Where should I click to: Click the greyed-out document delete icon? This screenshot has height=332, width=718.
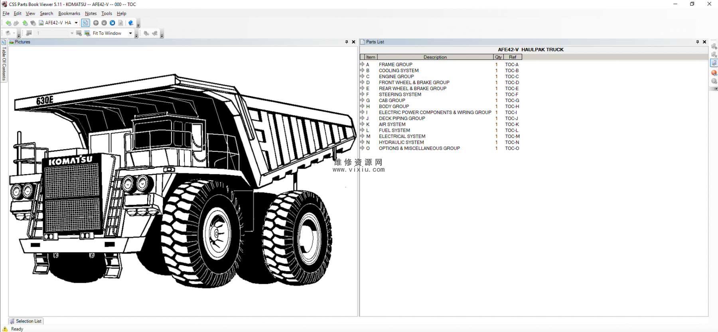pyautogui.click(x=121, y=23)
